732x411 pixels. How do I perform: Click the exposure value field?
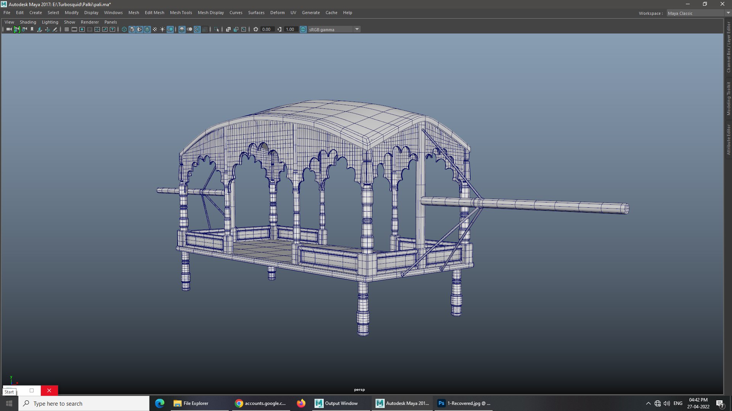coord(267,29)
